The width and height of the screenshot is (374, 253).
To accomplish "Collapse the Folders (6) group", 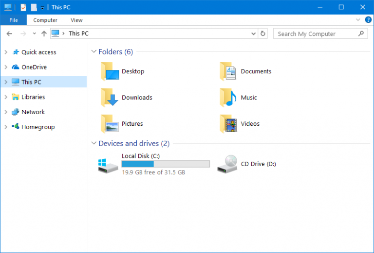I will [94, 51].
